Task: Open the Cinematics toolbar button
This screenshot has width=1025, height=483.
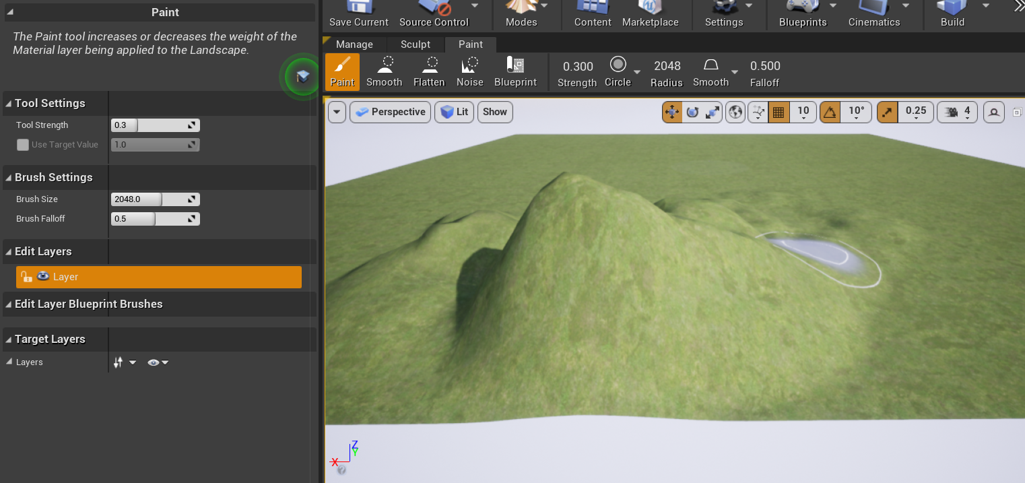Action: [x=873, y=14]
